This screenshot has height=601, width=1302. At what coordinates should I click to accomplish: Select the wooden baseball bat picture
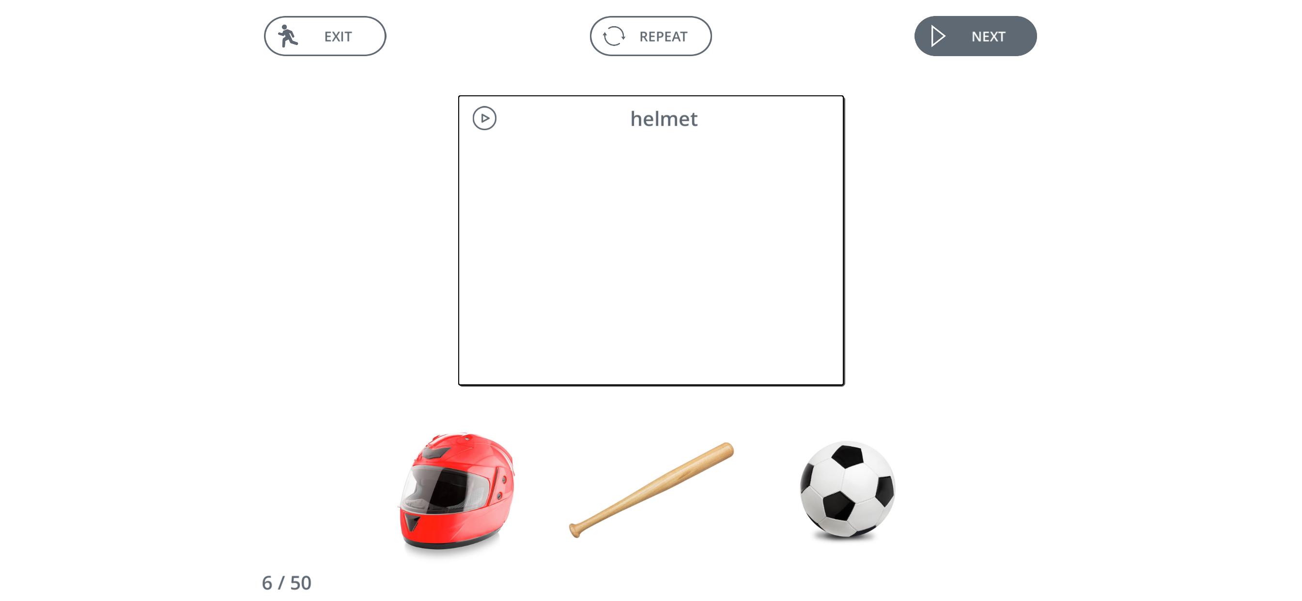[651, 490]
